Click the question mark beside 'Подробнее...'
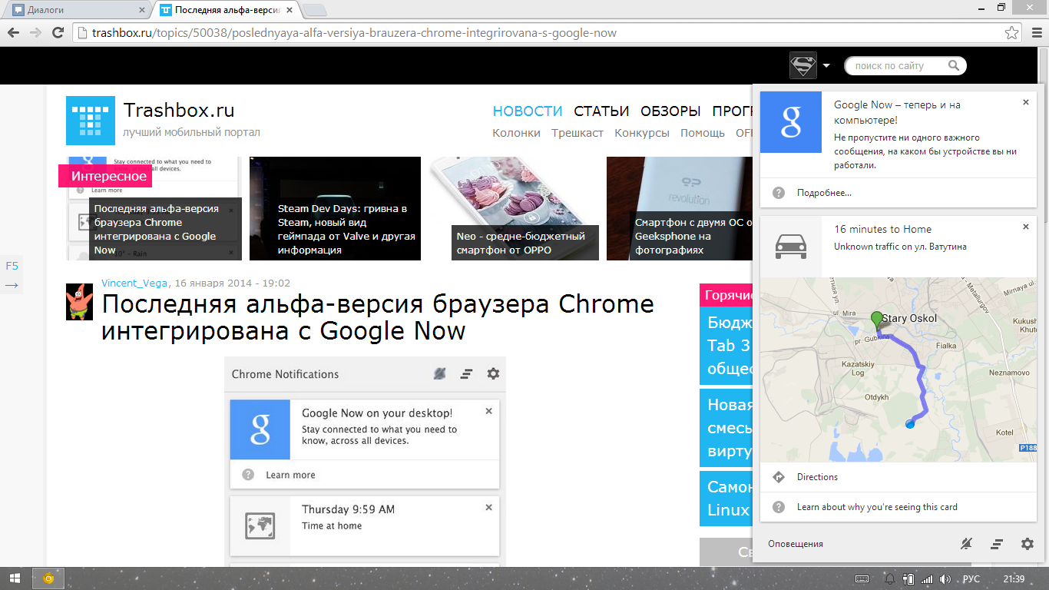 779,193
